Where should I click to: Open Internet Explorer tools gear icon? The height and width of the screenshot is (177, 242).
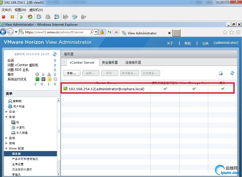click(x=238, y=32)
